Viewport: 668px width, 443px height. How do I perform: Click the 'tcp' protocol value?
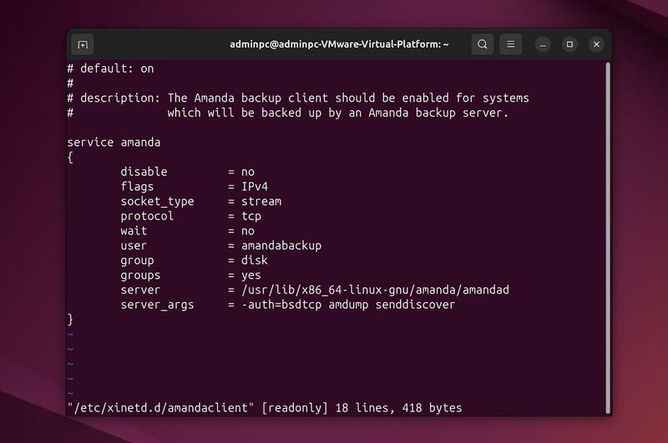[x=251, y=216]
